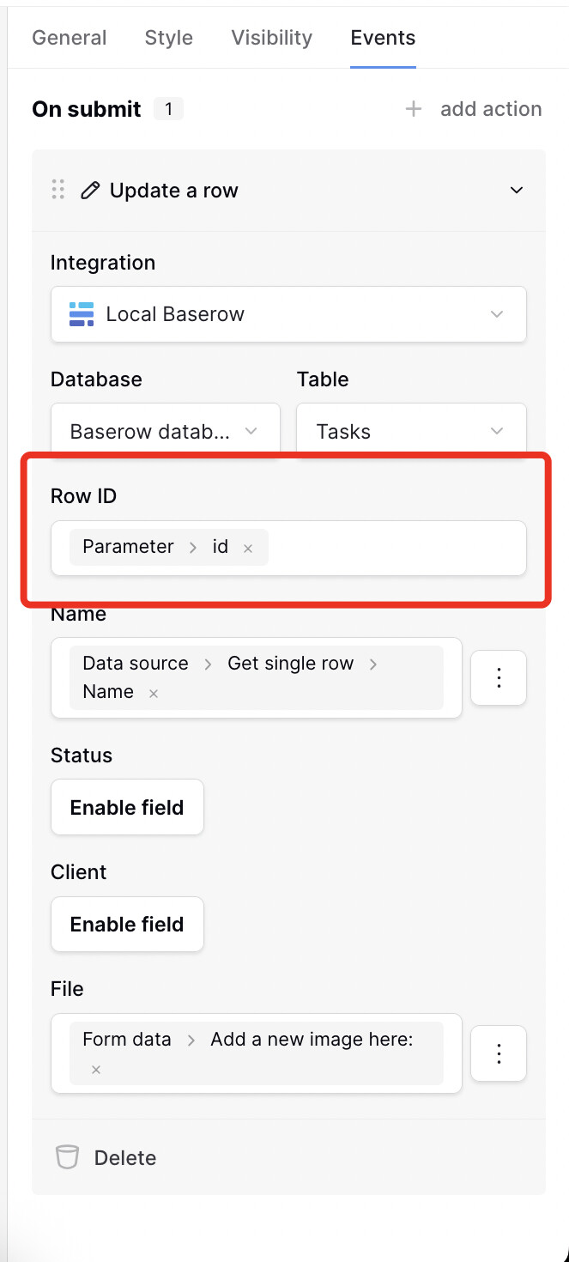The height and width of the screenshot is (1262, 569).
Task: Click the pencil icon beside Update a row
Action: [x=90, y=191]
